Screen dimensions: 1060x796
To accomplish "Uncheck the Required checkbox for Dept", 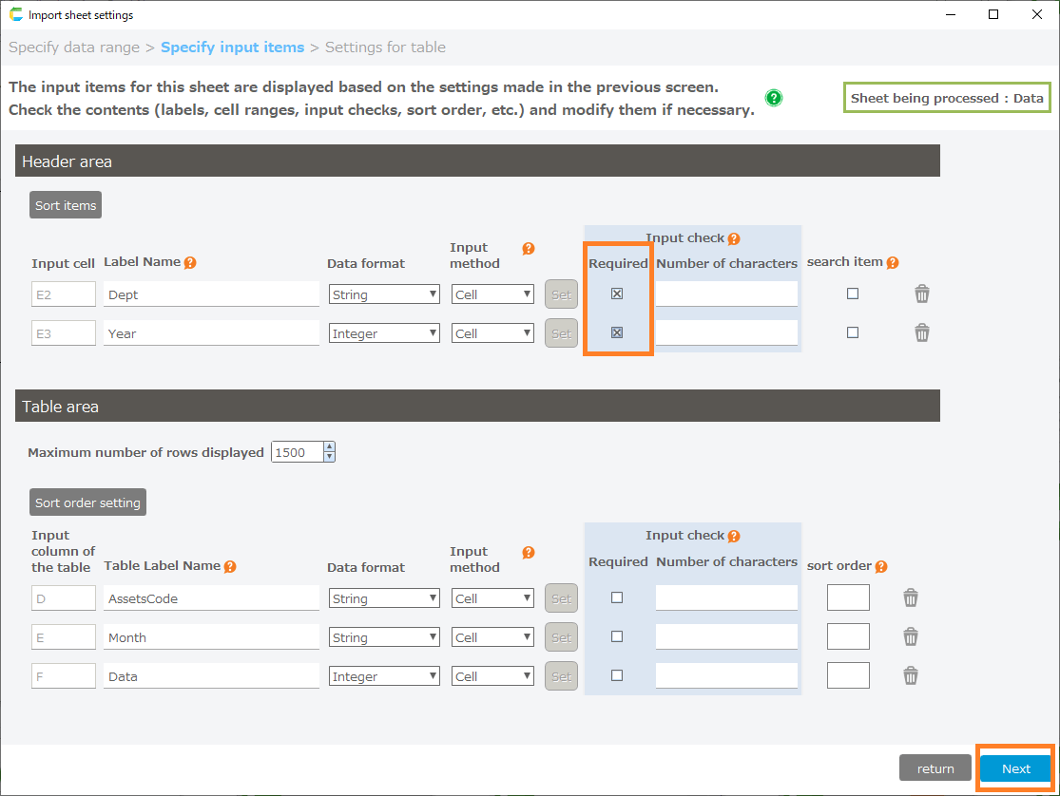I will (617, 294).
